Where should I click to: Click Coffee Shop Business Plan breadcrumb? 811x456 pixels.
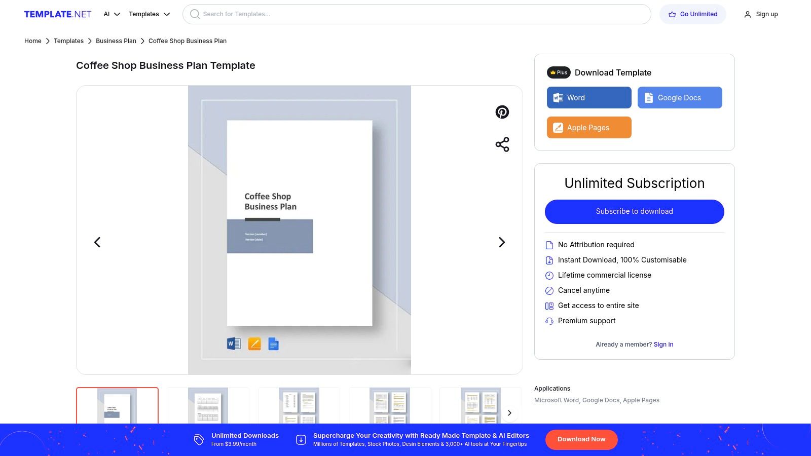pyautogui.click(x=188, y=41)
